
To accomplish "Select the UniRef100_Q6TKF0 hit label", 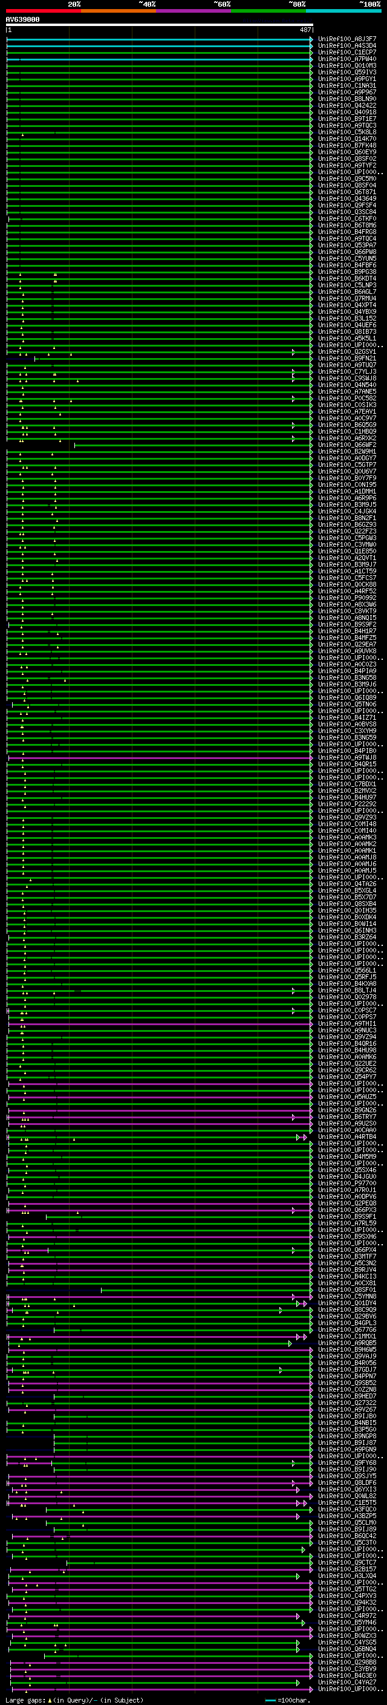I will pyautogui.click(x=346, y=218).
